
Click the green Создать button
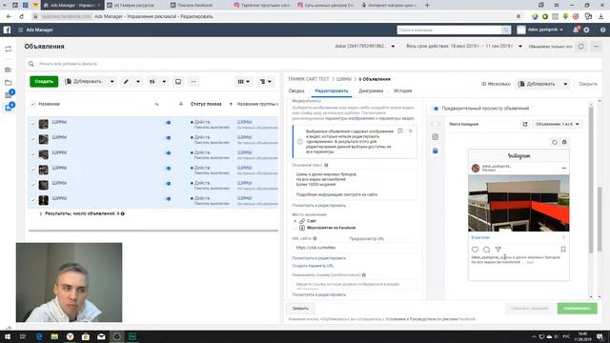coord(44,82)
